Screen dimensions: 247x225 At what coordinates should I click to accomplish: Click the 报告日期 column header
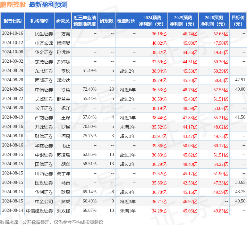click(x=13, y=21)
